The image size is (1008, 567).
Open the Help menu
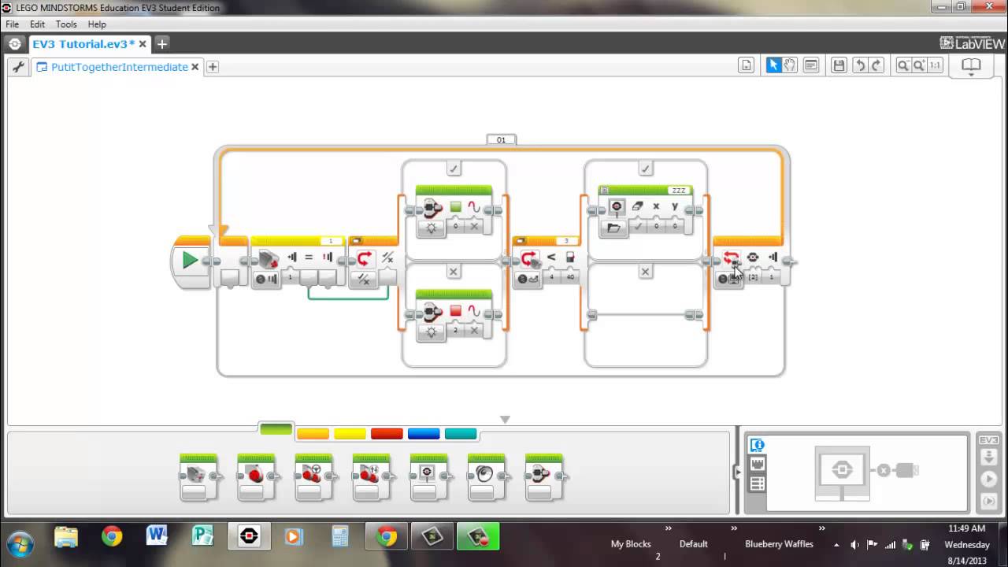click(97, 24)
